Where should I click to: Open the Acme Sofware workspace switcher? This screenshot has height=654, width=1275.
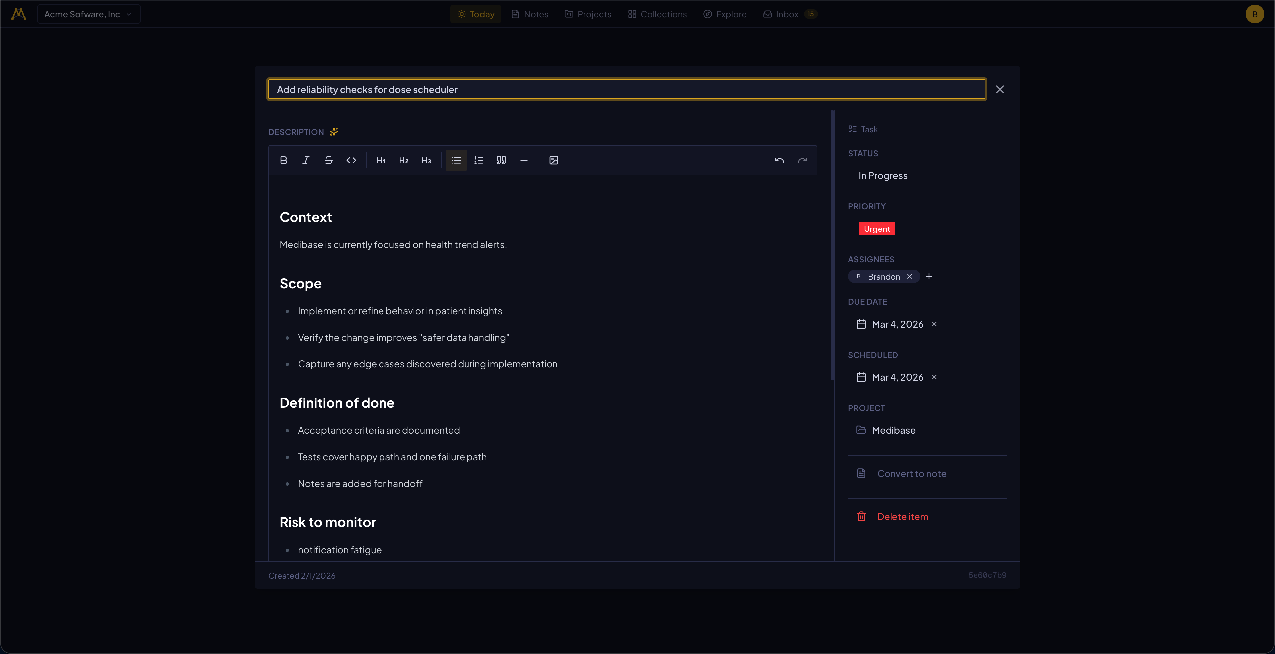click(x=89, y=14)
